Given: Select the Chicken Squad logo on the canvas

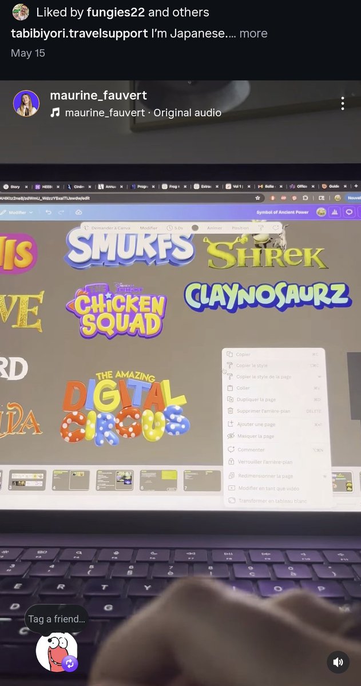Looking at the screenshot, I should click(x=117, y=310).
